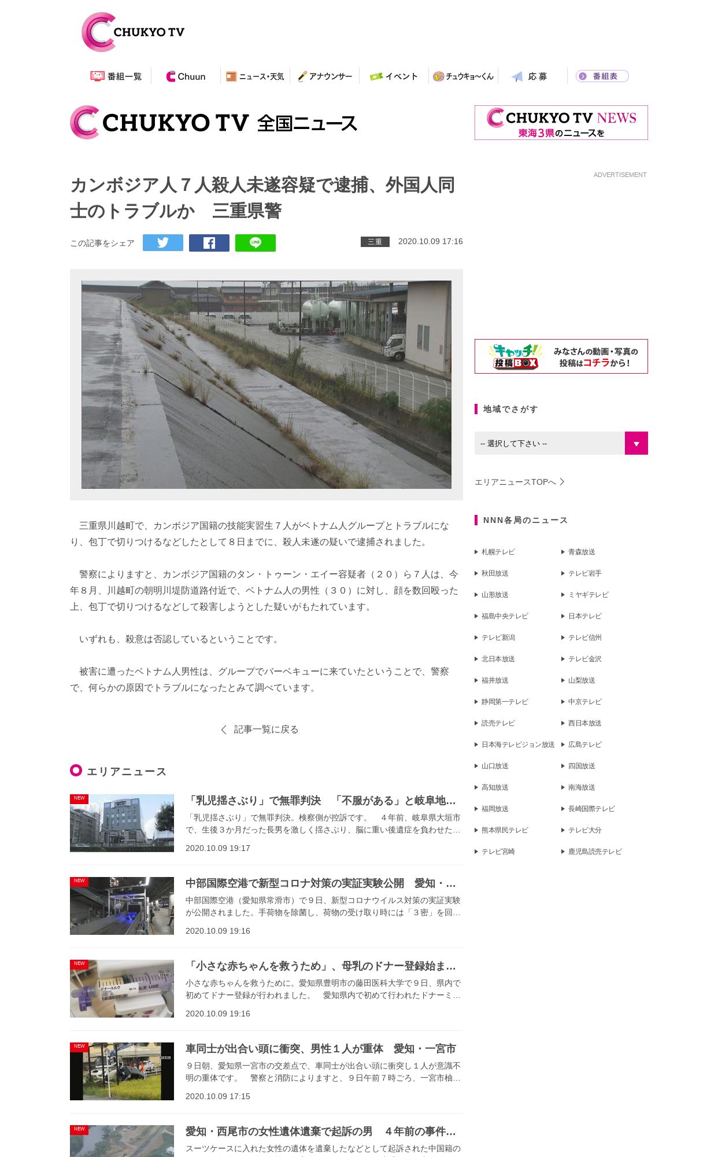This screenshot has height=1157, width=718.
Task: Open the 「乳児揺さぶり」で無罪判決 headline
Action: pyautogui.click(x=321, y=801)
